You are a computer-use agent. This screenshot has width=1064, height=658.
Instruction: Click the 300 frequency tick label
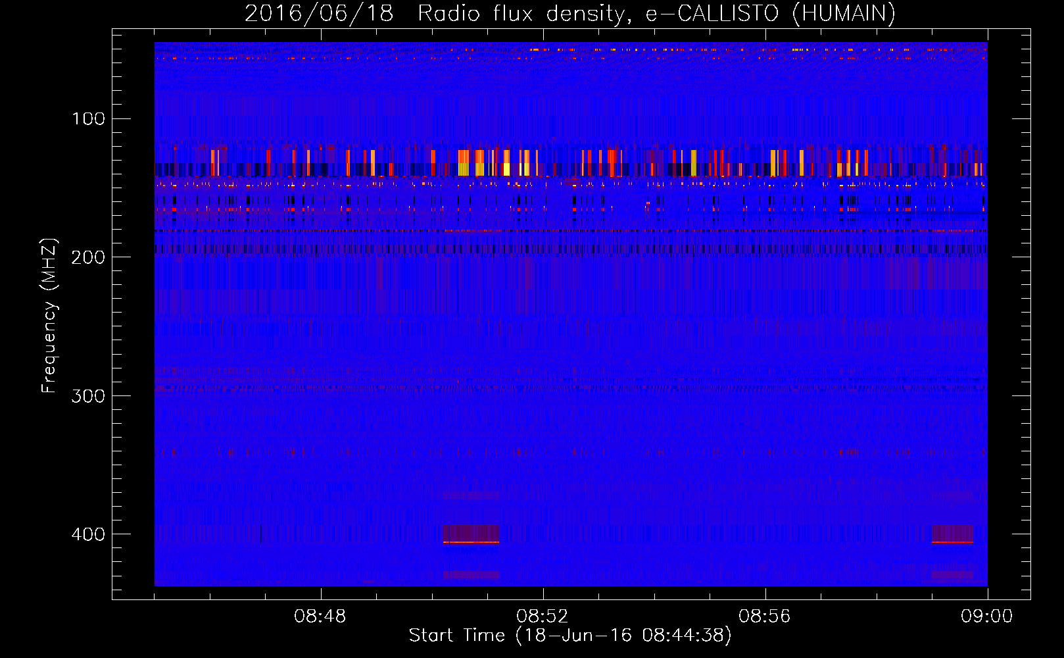(x=89, y=396)
